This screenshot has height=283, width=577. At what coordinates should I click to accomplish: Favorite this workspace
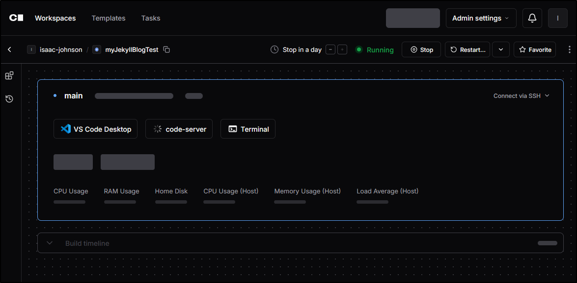click(x=535, y=49)
